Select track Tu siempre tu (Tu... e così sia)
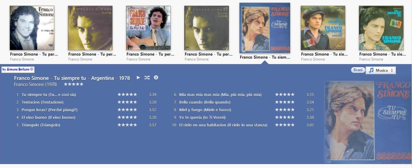412x168 pixels. click(x=49, y=94)
